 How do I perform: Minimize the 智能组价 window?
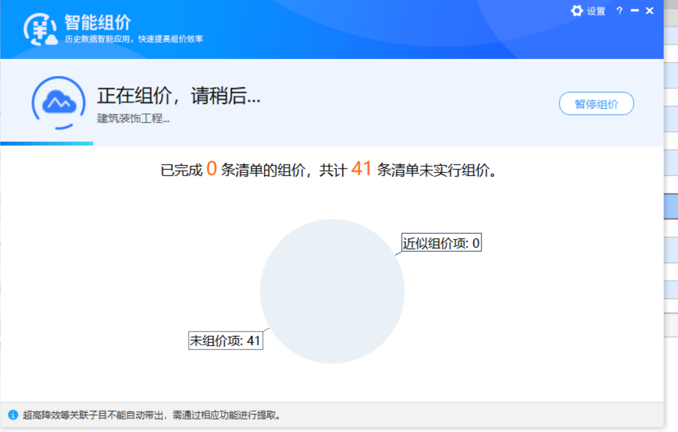coord(634,10)
